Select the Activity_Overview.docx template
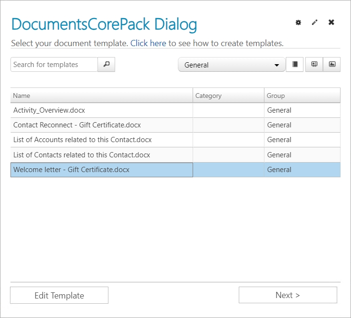Image resolution: width=351 pixels, height=318 pixels. click(x=175, y=110)
